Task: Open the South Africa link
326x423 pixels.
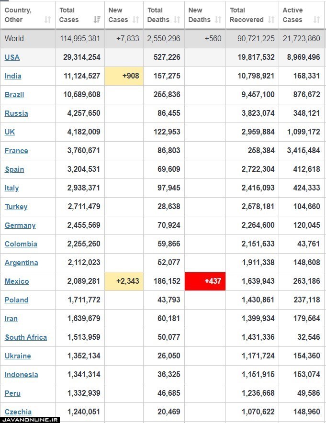Action: 26,337
